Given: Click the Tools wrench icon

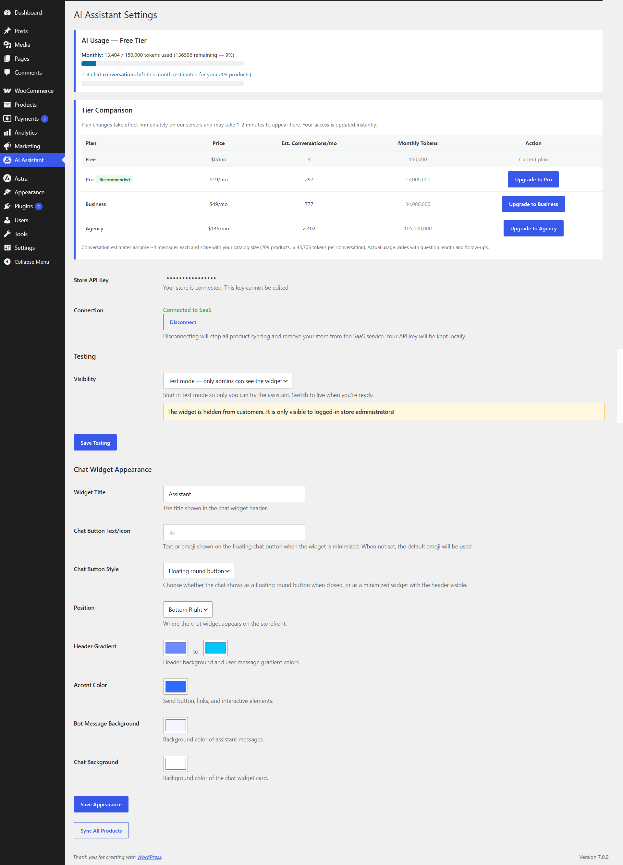Looking at the screenshot, I should pos(7,234).
